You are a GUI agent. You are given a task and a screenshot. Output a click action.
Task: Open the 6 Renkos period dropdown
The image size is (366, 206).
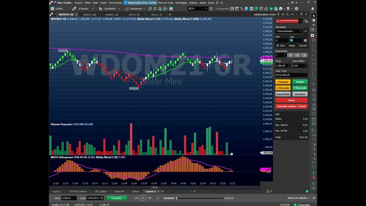93,9
